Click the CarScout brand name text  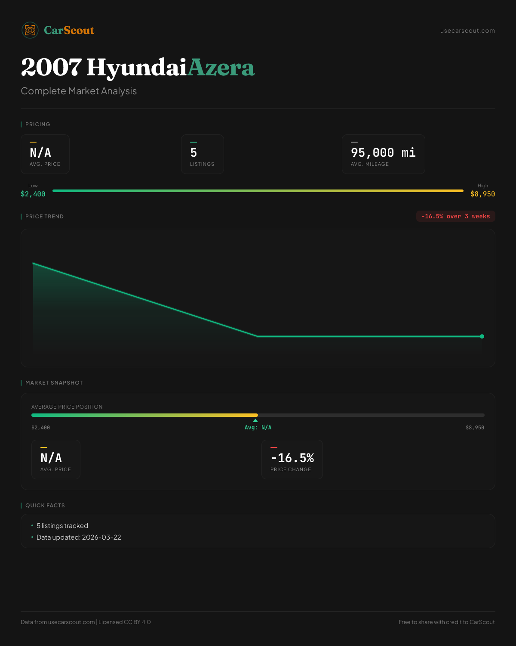pyautogui.click(x=69, y=30)
